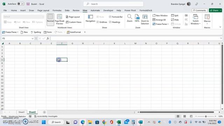
Task: Switch to Page Layout status bar view
Action: point(184,116)
